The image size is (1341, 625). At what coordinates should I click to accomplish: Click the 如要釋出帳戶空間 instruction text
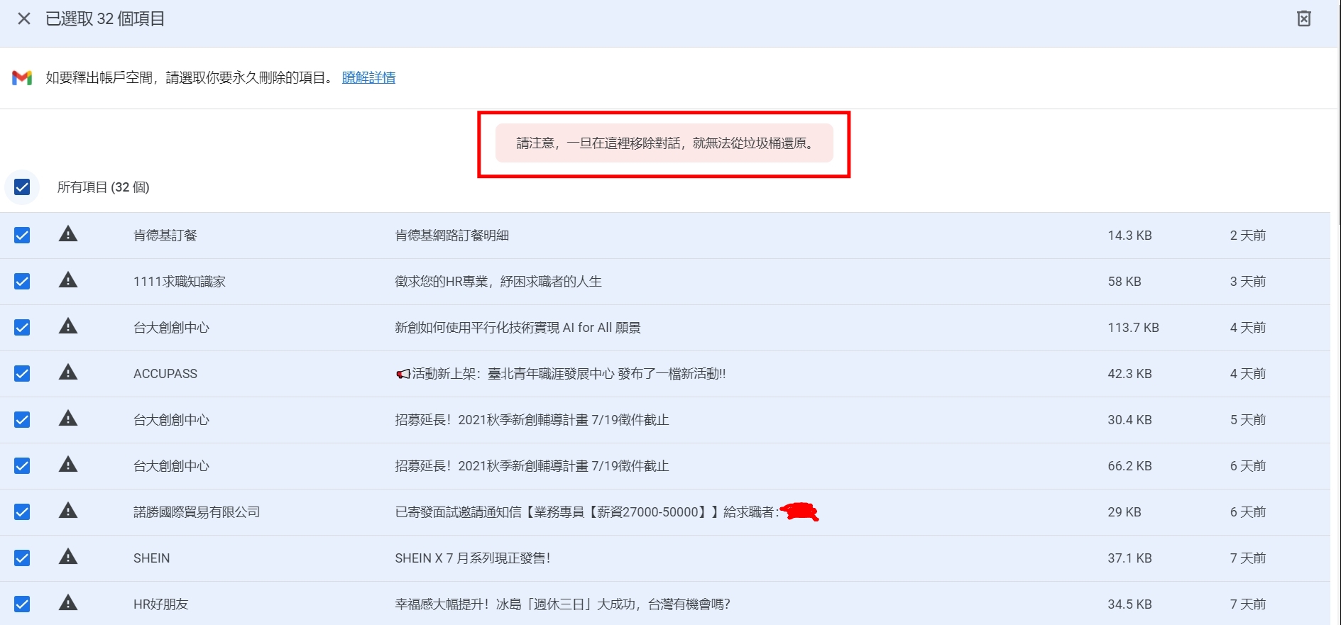[190, 77]
